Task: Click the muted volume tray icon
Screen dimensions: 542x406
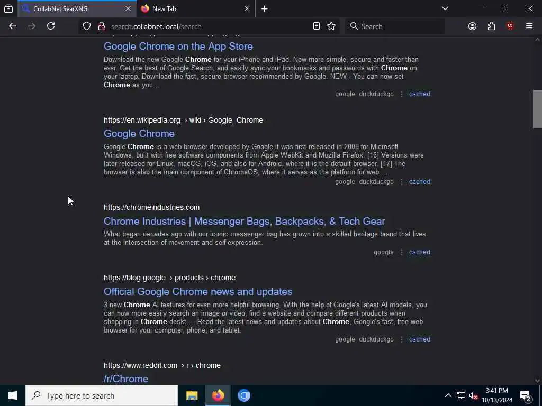Action: point(473,395)
